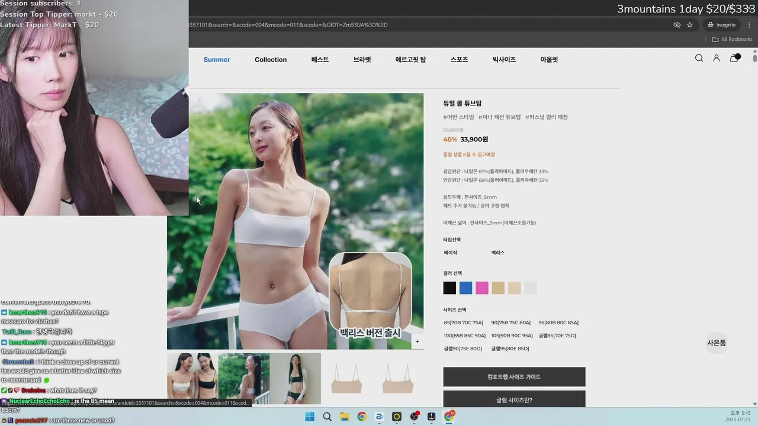Open the rocket app on taskbar
The image size is (758, 426).
[x=432, y=417]
